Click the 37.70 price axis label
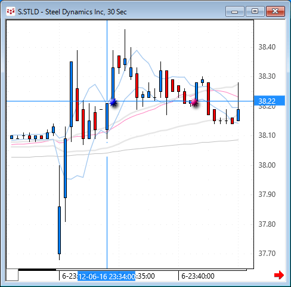 pos(267,254)
